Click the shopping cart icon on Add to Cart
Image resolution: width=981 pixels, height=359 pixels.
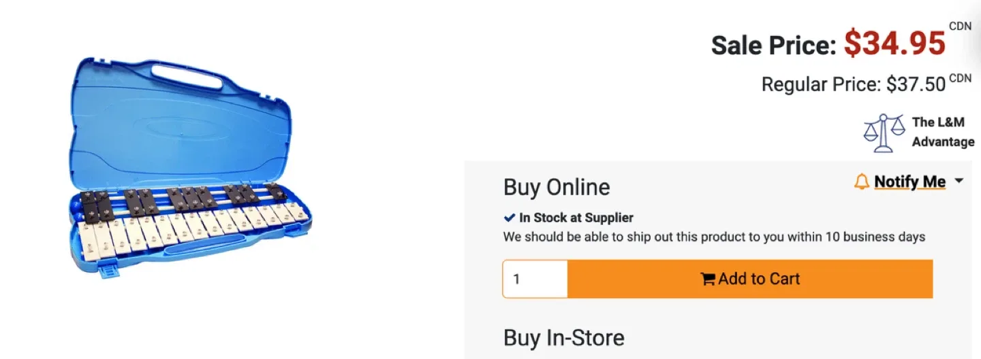tap(708, 279)
